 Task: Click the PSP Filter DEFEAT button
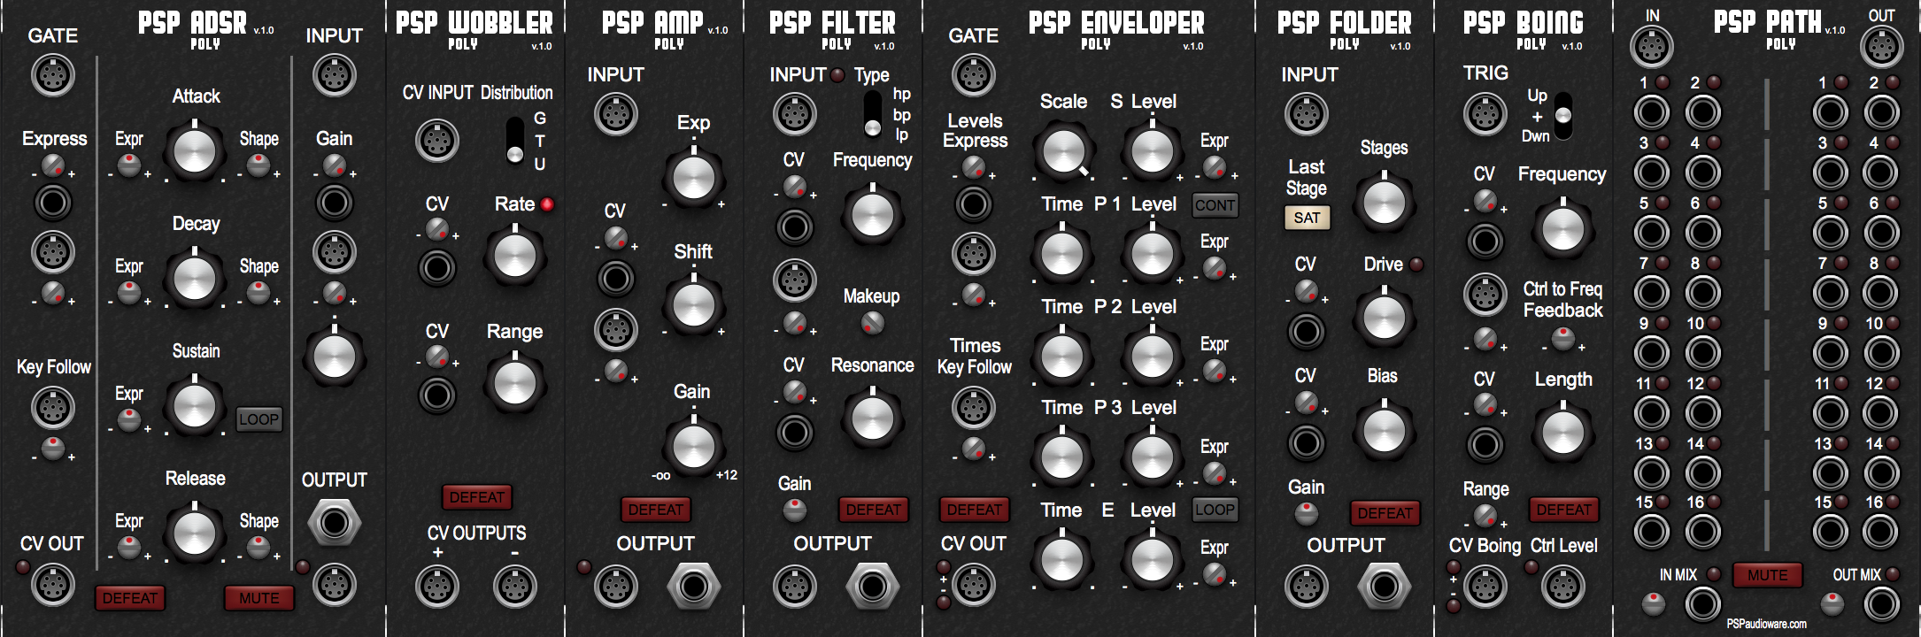click(874, 510)
